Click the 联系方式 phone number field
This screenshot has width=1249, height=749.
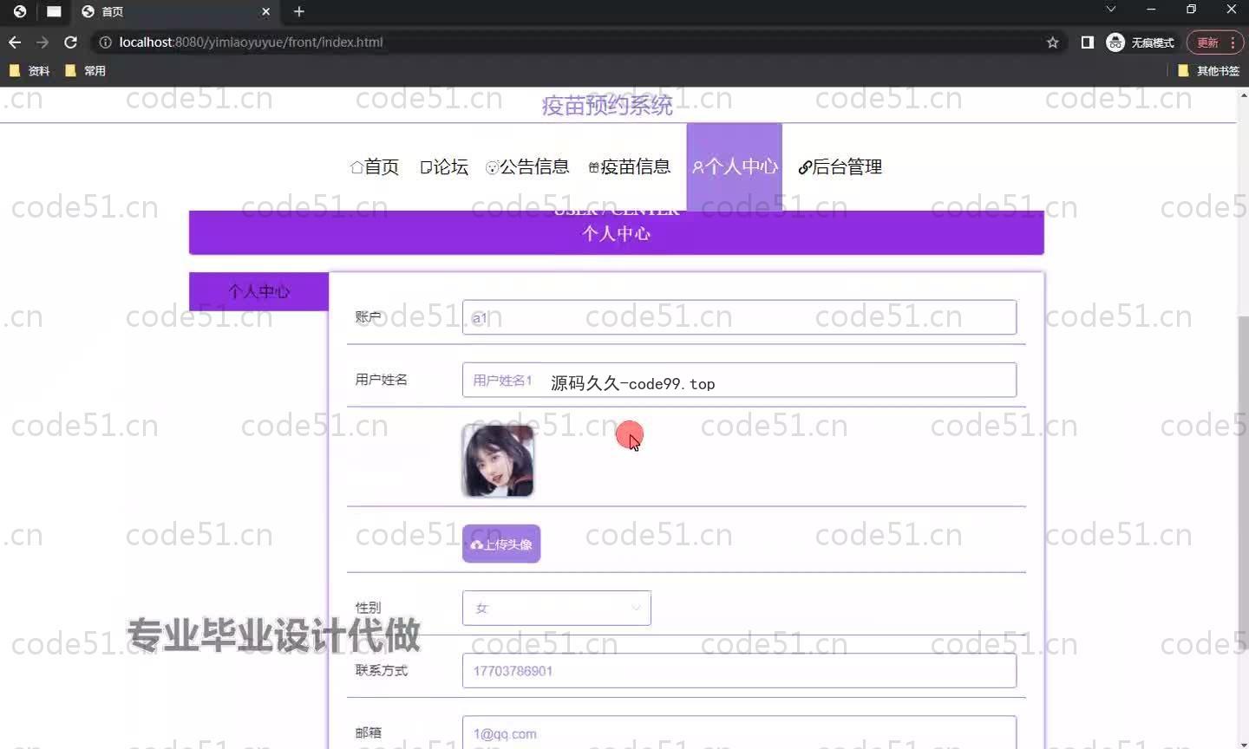(739, 670)
